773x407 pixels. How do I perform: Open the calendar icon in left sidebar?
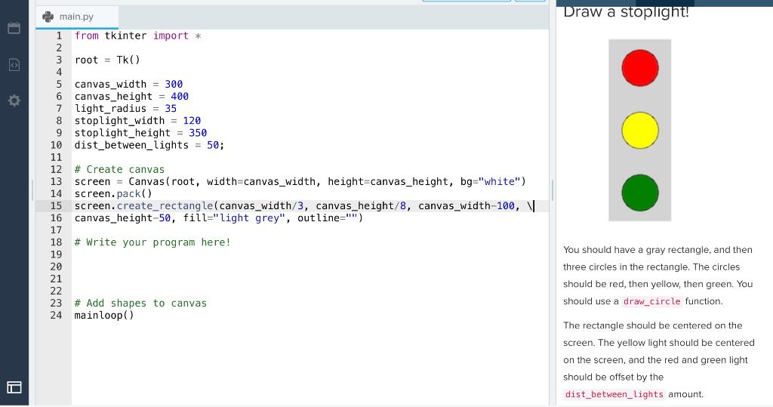[14, 28]
